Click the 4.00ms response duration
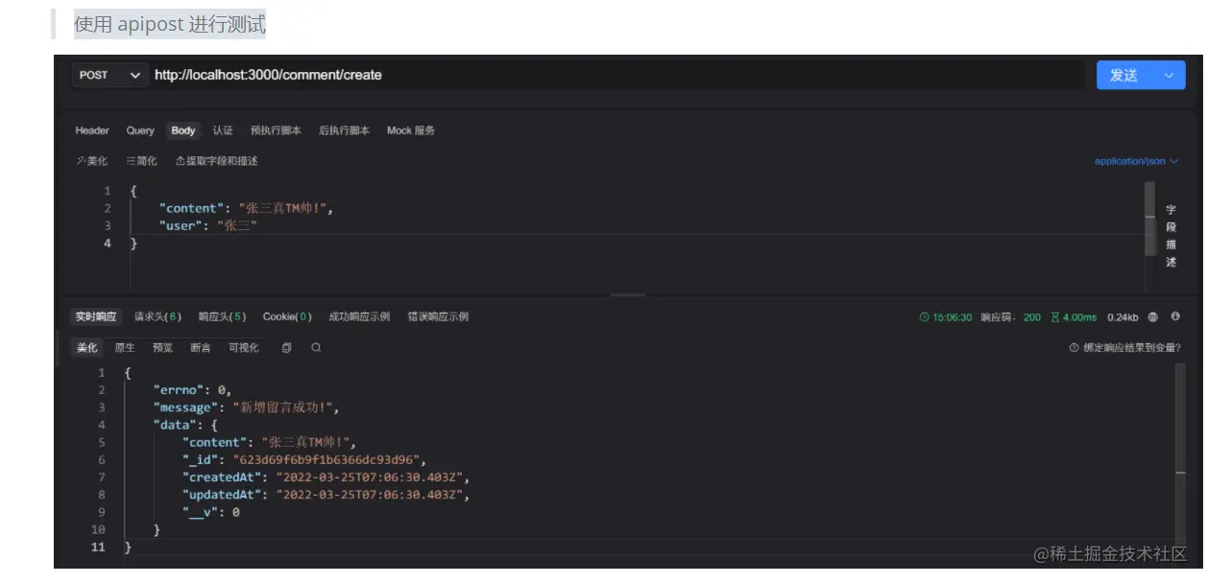 [x=1074, y=317]
